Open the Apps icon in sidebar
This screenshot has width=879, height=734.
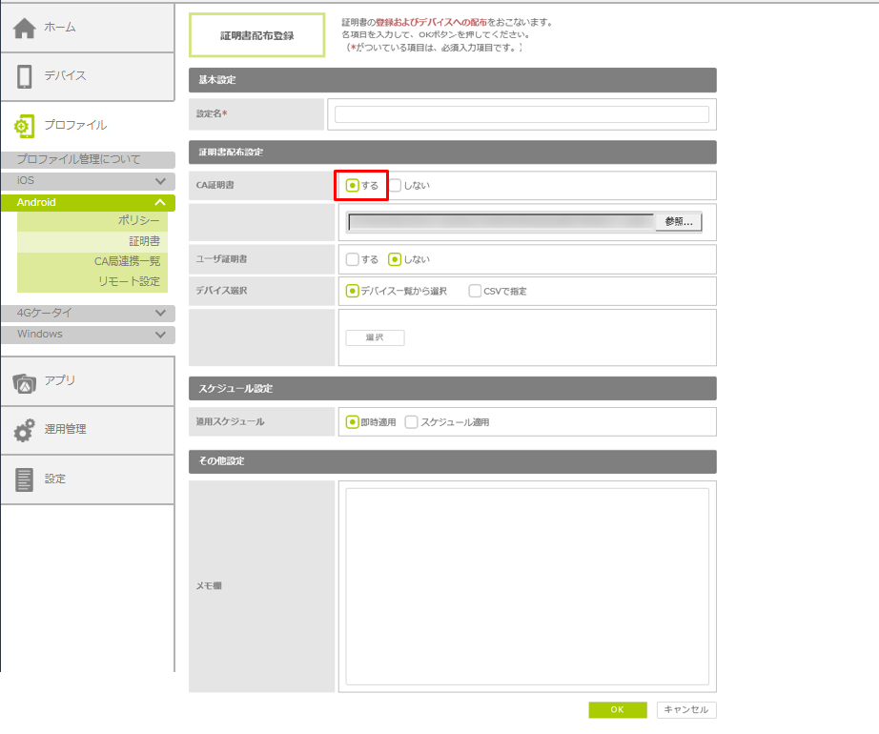25,381
